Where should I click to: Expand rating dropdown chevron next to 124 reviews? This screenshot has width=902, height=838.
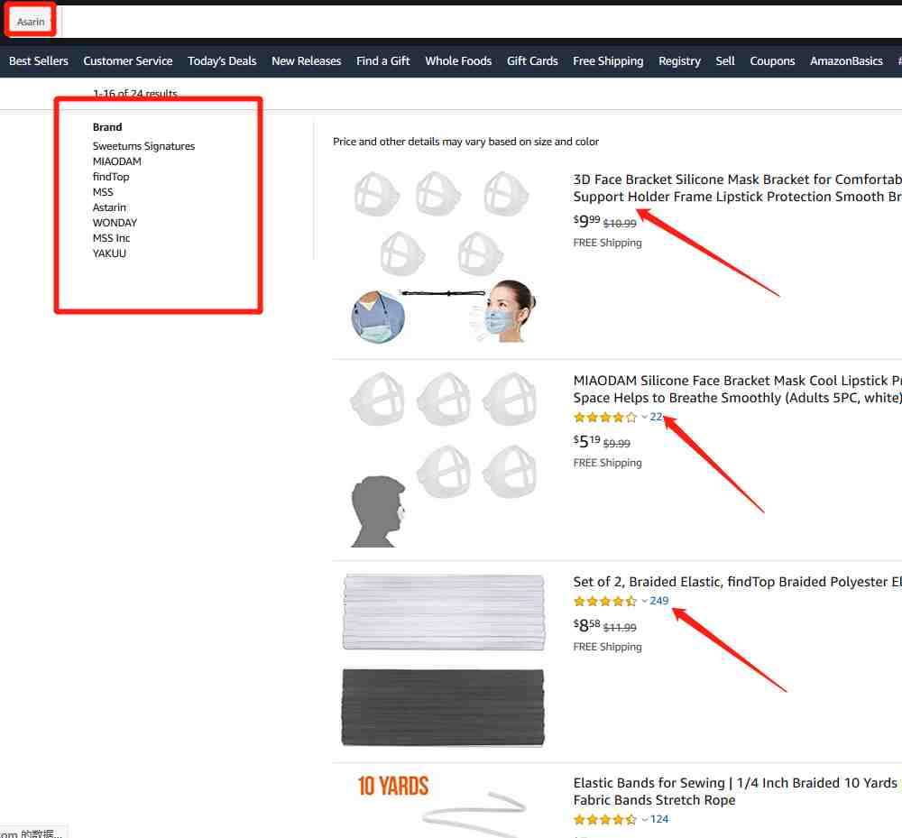(x=644, y=820)
